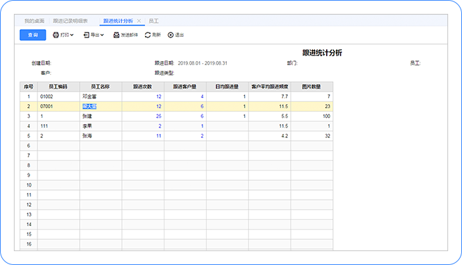Expand the 导出 dropdown arrow
Screen dimensions: 462x265
(102, 35)
